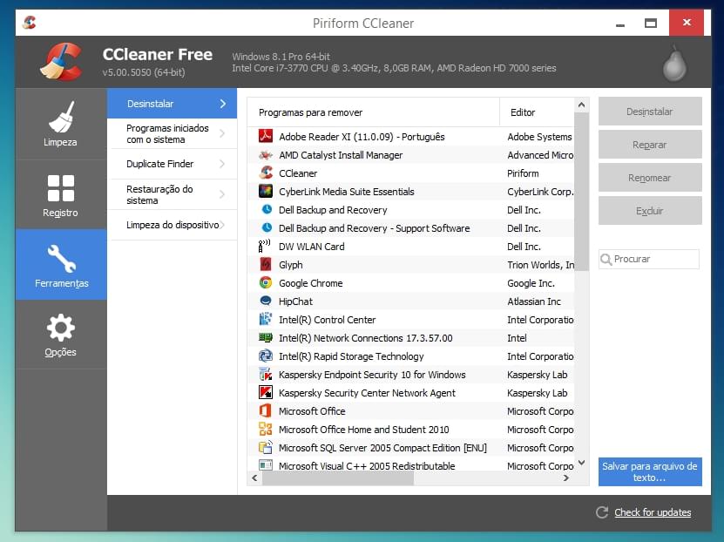
Task: Click the Adobe Systems editor cell
Action: 539,137
